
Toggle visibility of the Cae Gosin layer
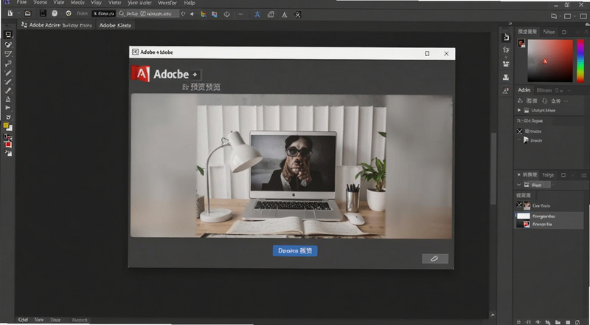pos(519,205)
